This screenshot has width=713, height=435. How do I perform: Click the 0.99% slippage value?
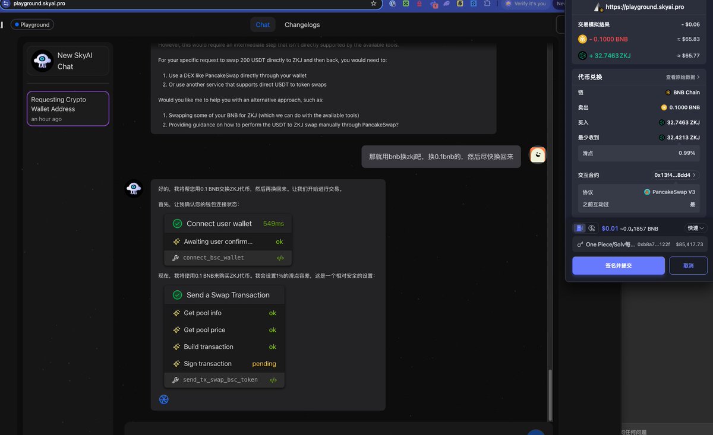tap(687, 153)
